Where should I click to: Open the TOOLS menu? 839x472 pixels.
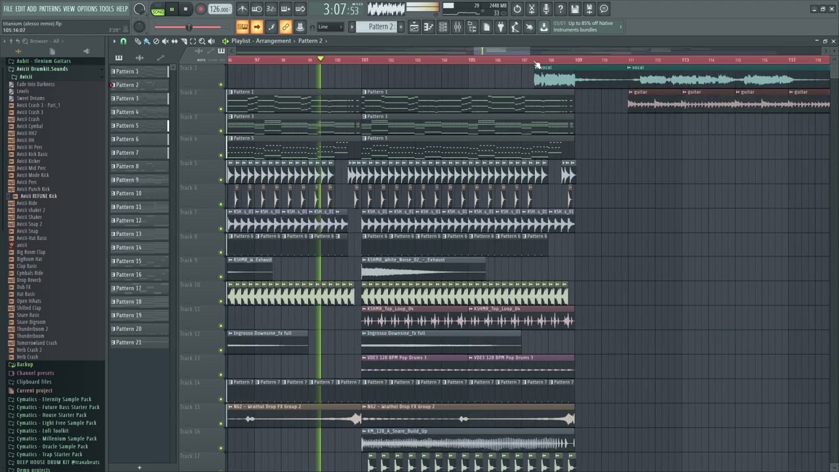[x=106, y=9]
